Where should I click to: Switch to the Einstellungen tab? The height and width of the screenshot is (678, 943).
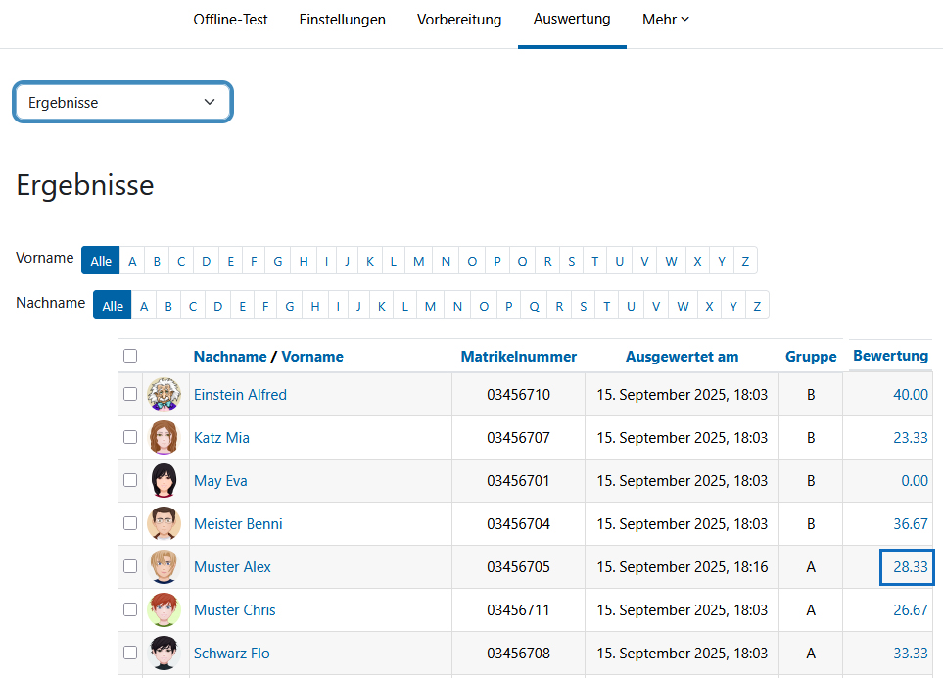342,20
